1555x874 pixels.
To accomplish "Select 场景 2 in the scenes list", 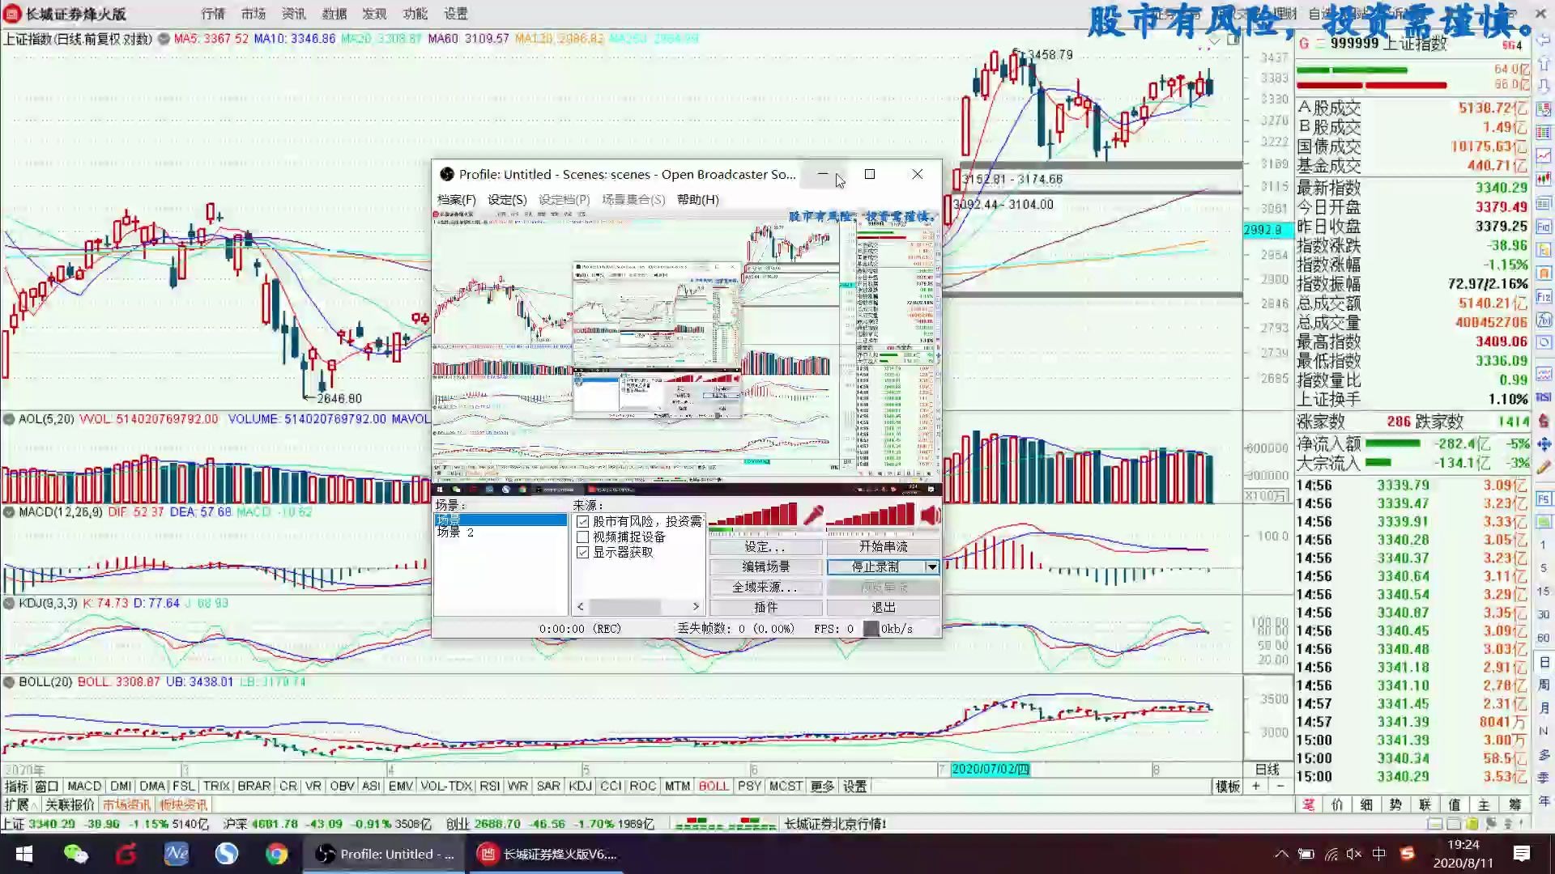I will pos(456,532).
